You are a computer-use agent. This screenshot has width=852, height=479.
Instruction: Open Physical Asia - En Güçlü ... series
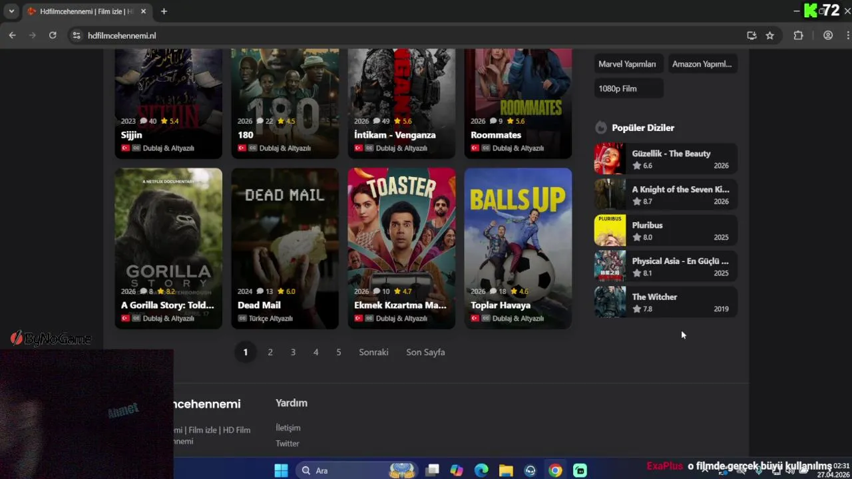666,266
